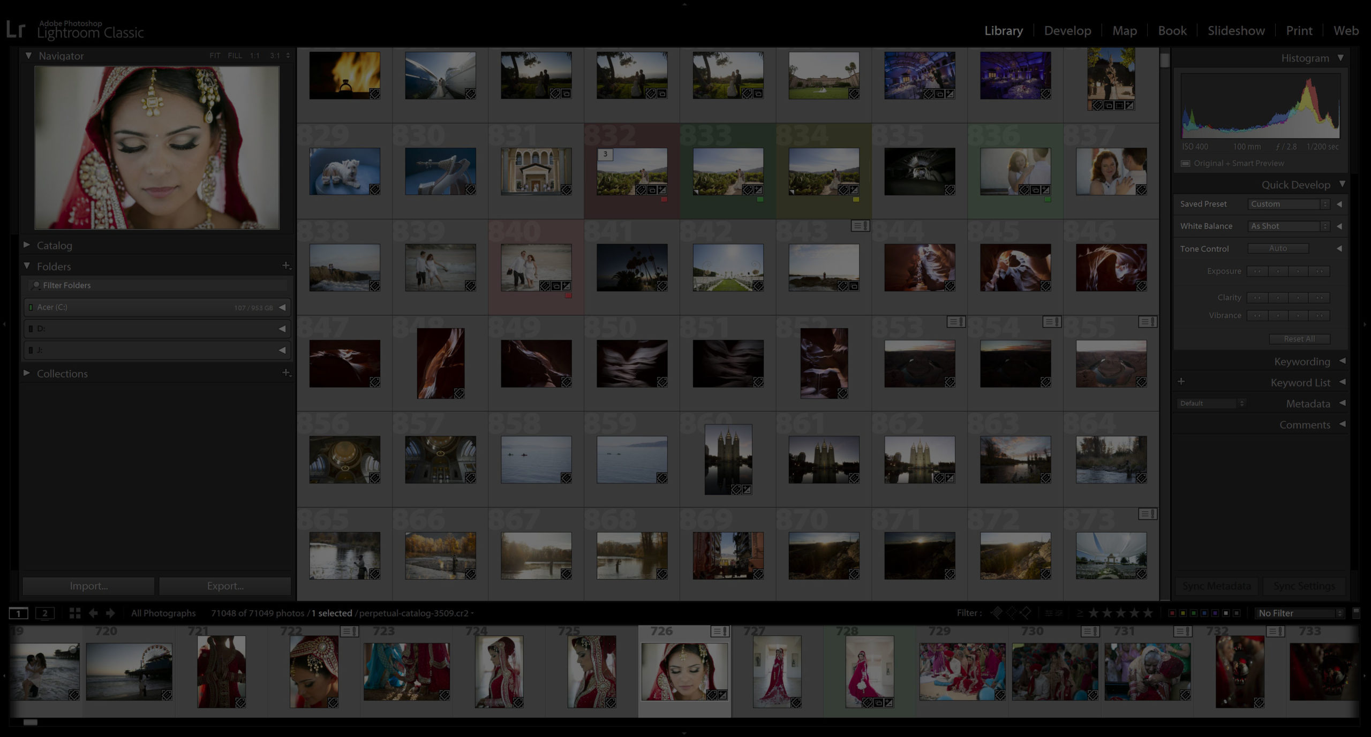Filter by purple color label
Screen dimensions: 1371x737
click(x=1215, y=613)
